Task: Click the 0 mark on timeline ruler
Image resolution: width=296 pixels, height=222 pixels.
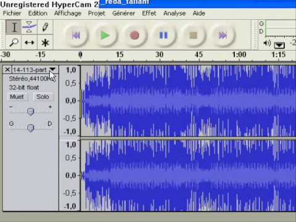Action: [x=80, y=55]
